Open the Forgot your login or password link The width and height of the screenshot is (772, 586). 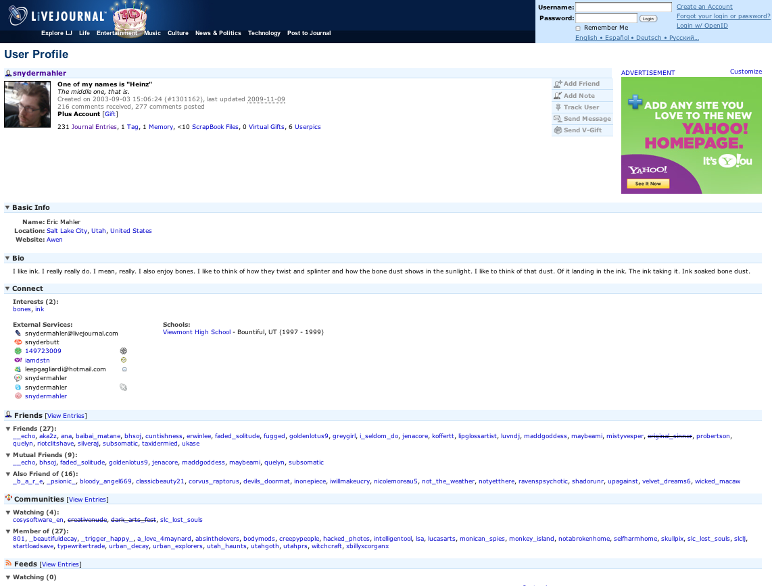pyautogui.click(x=723, y=16)
